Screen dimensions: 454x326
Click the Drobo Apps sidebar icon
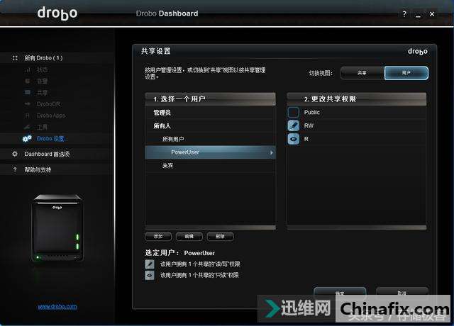point(28,116)
